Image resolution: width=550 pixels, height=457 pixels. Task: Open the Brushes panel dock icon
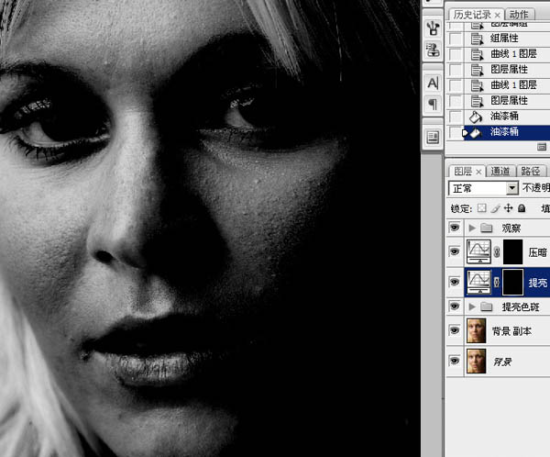433,28
